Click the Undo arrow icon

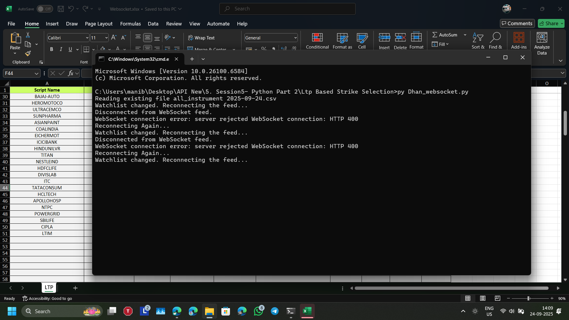coord(71,9)
